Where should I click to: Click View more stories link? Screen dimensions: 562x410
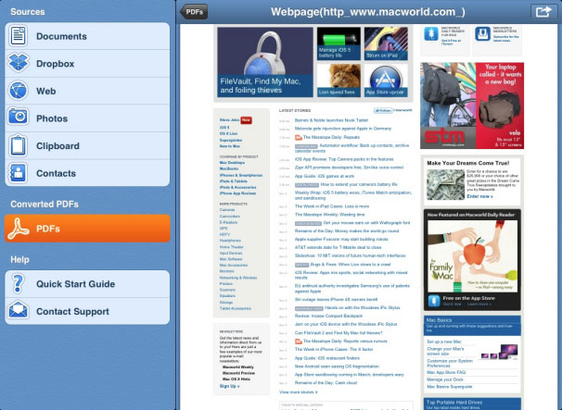(x=298, y=392)
